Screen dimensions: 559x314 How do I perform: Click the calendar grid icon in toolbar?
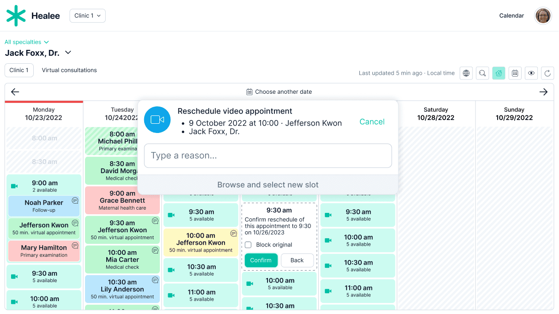[x=515, y=73]
